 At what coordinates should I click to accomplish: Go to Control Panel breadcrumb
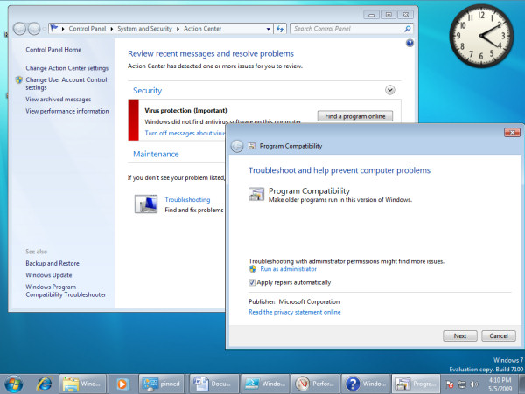pos(87,29)
